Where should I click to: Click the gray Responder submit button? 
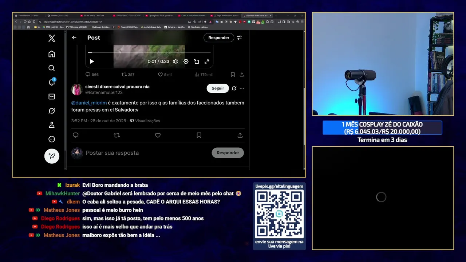228,153
